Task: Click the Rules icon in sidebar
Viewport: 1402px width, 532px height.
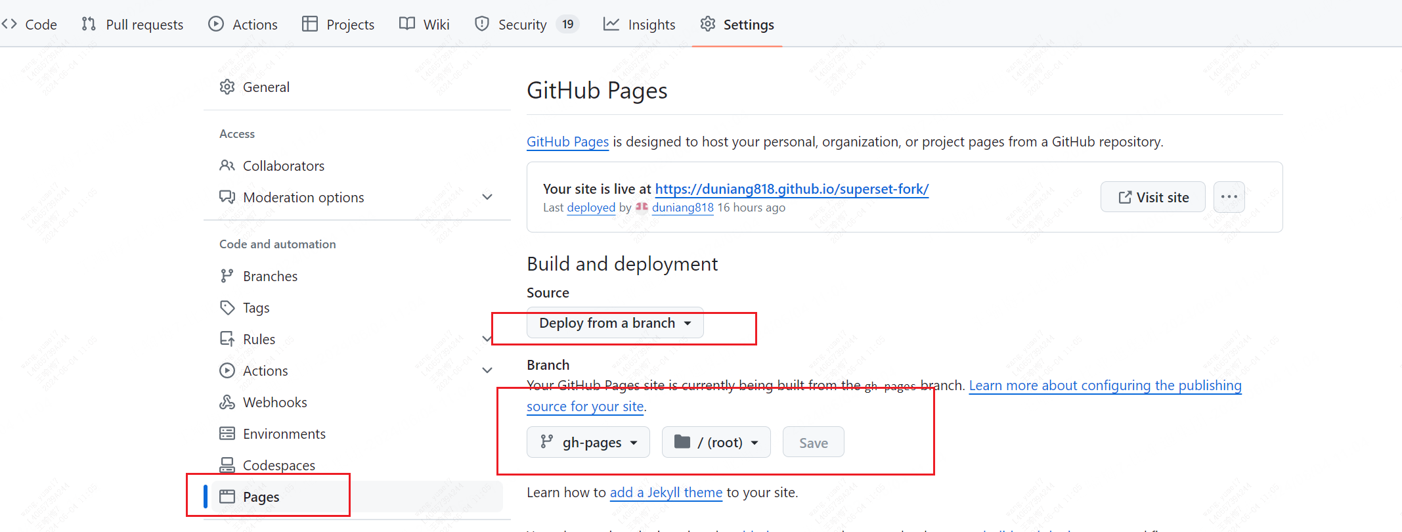Action: 227,339
